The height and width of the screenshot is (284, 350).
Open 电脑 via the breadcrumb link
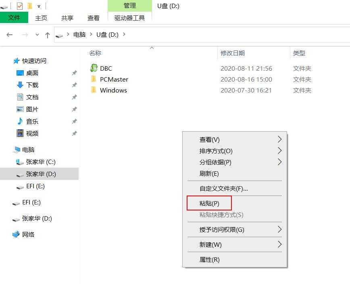tap(79, 35)
